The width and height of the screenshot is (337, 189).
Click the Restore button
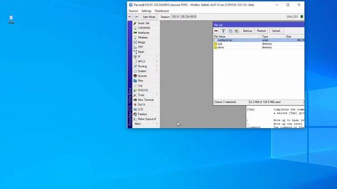(261, 31)
